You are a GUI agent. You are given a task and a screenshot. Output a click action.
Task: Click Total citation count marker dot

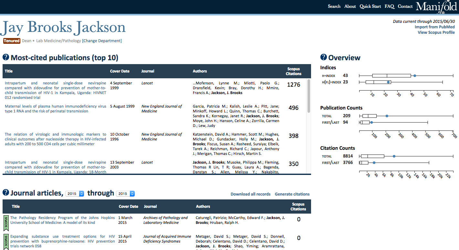394,156
